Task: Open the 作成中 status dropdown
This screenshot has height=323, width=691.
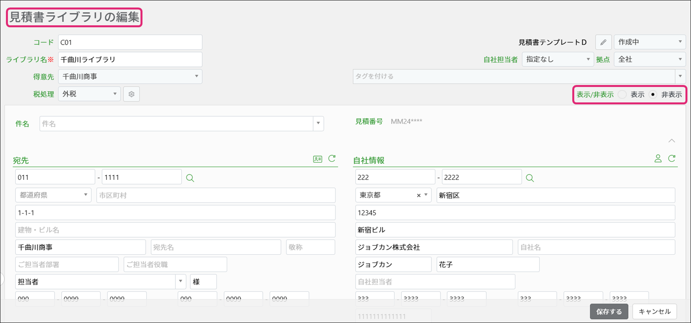Action: pyautogui.click(x=649, y=42)
